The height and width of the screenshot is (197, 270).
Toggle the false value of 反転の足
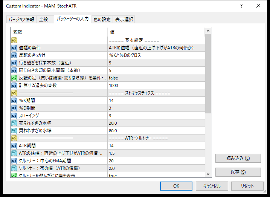(x=156, y=78)
